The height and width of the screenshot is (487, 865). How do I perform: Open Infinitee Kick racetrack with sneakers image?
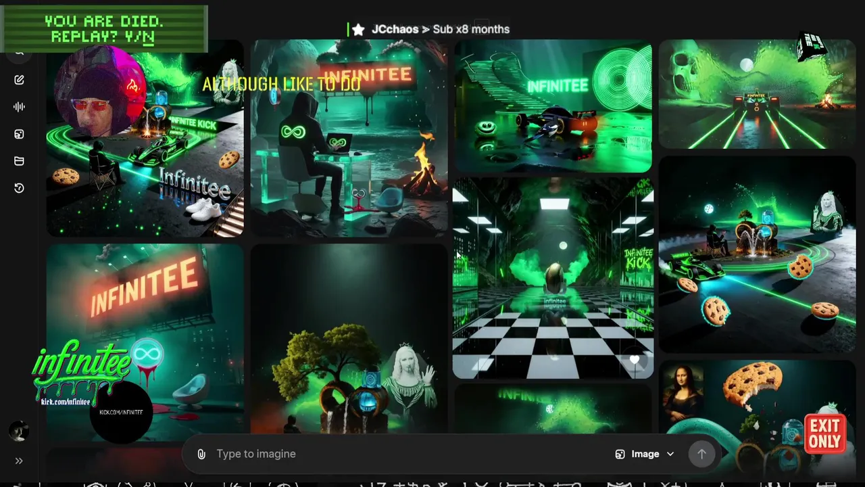[x=145, y=139]
